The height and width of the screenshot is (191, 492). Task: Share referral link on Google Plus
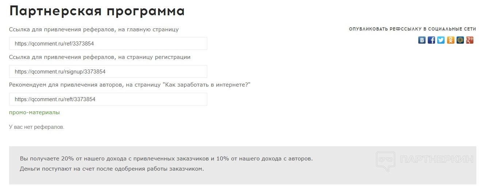click(x=470, y=40)
